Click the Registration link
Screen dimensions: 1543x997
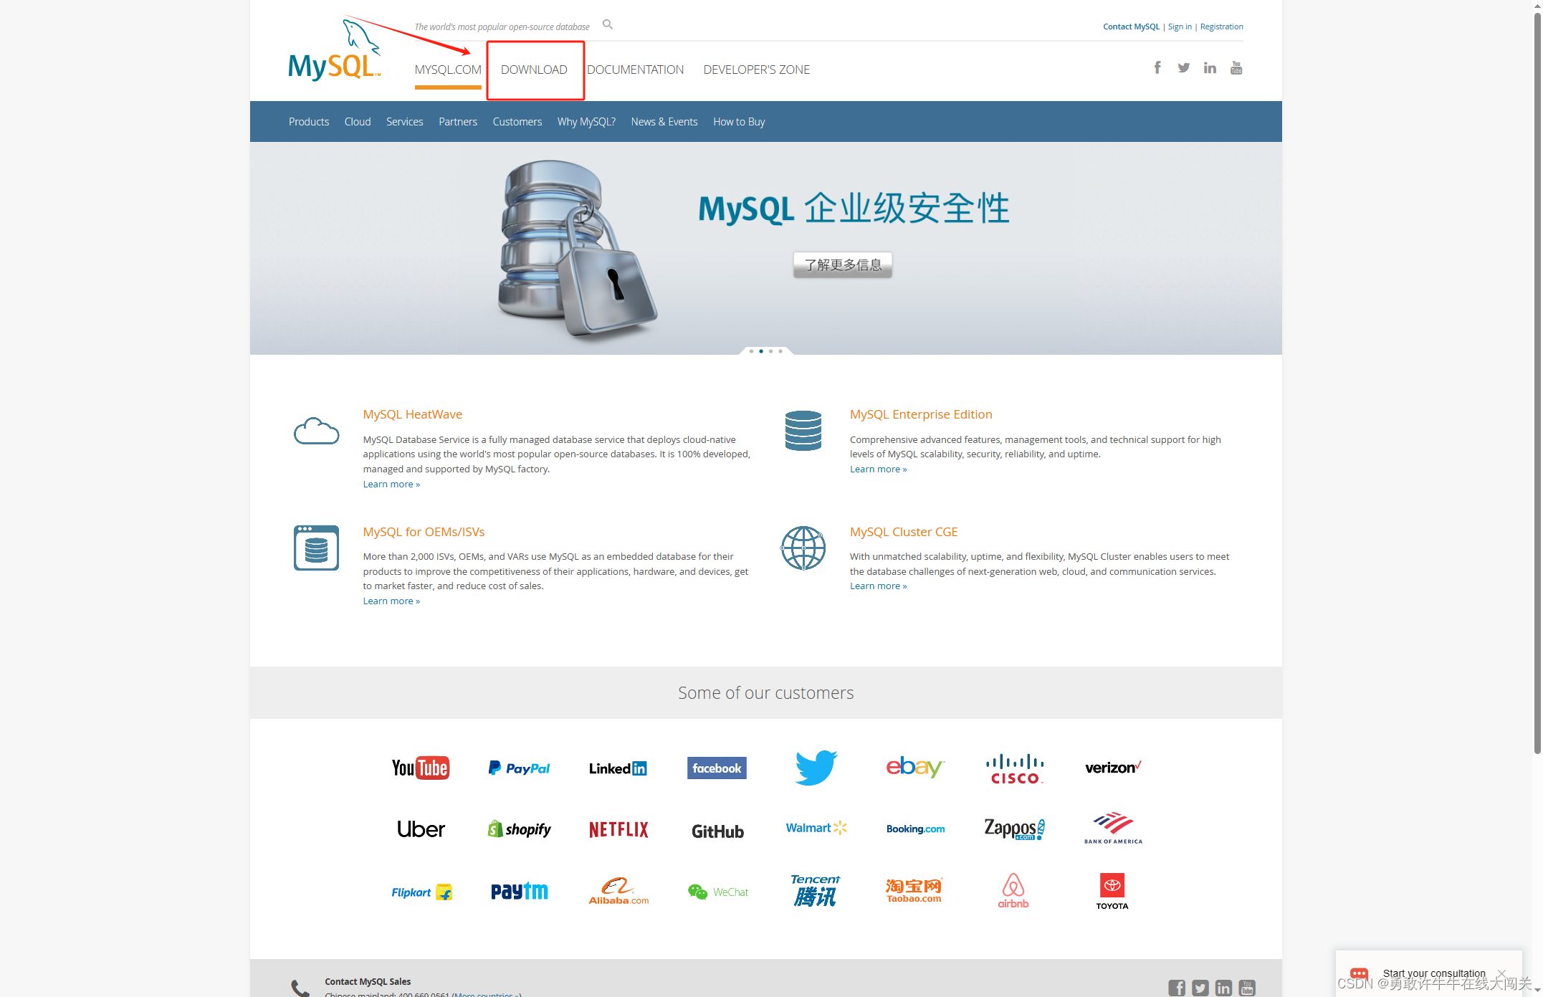[1221, 27]
